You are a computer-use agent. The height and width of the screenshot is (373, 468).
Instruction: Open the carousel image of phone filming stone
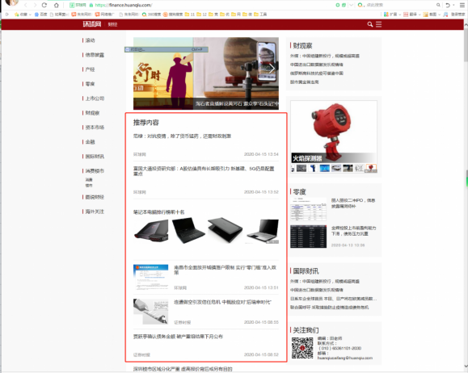pos(236,73)
